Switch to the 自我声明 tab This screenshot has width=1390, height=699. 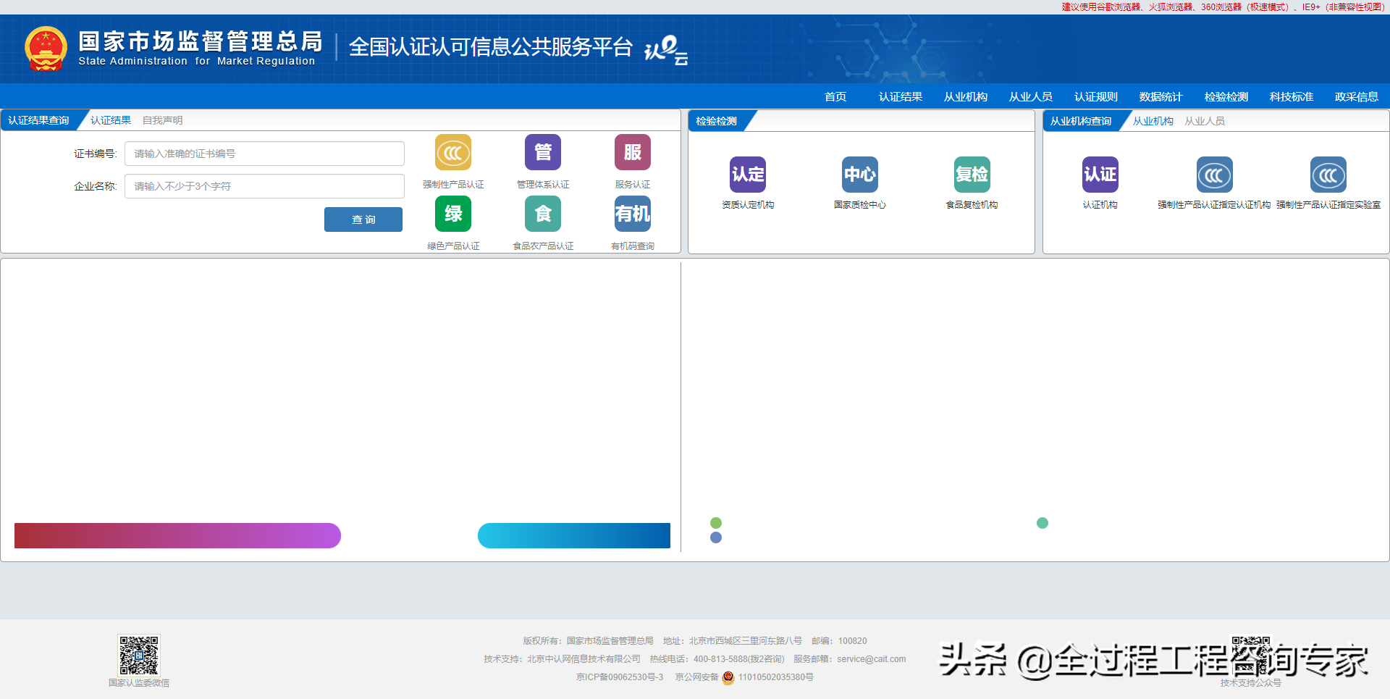pyautogui.click(x=162, y=120)
